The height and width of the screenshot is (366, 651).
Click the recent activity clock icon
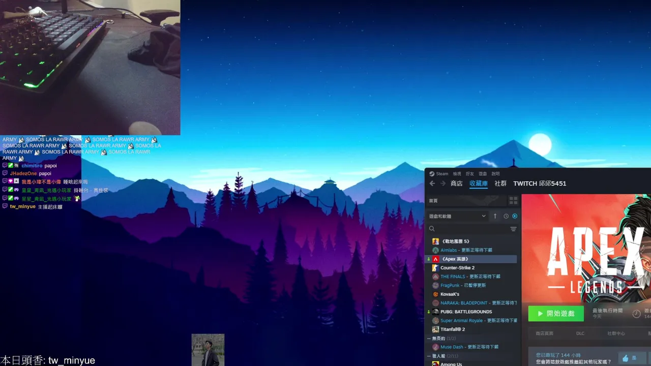(x=506, y=216)
